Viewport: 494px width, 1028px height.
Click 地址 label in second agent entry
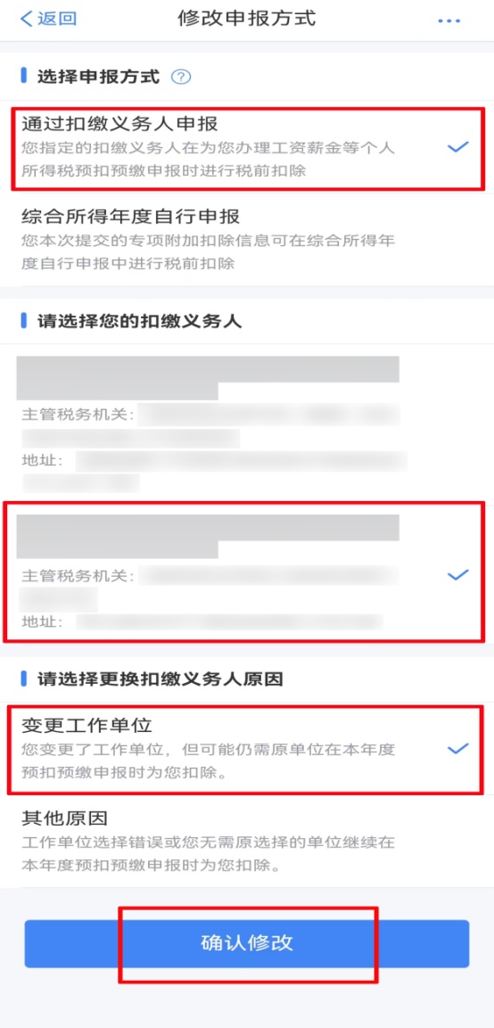tap(43, 621)
